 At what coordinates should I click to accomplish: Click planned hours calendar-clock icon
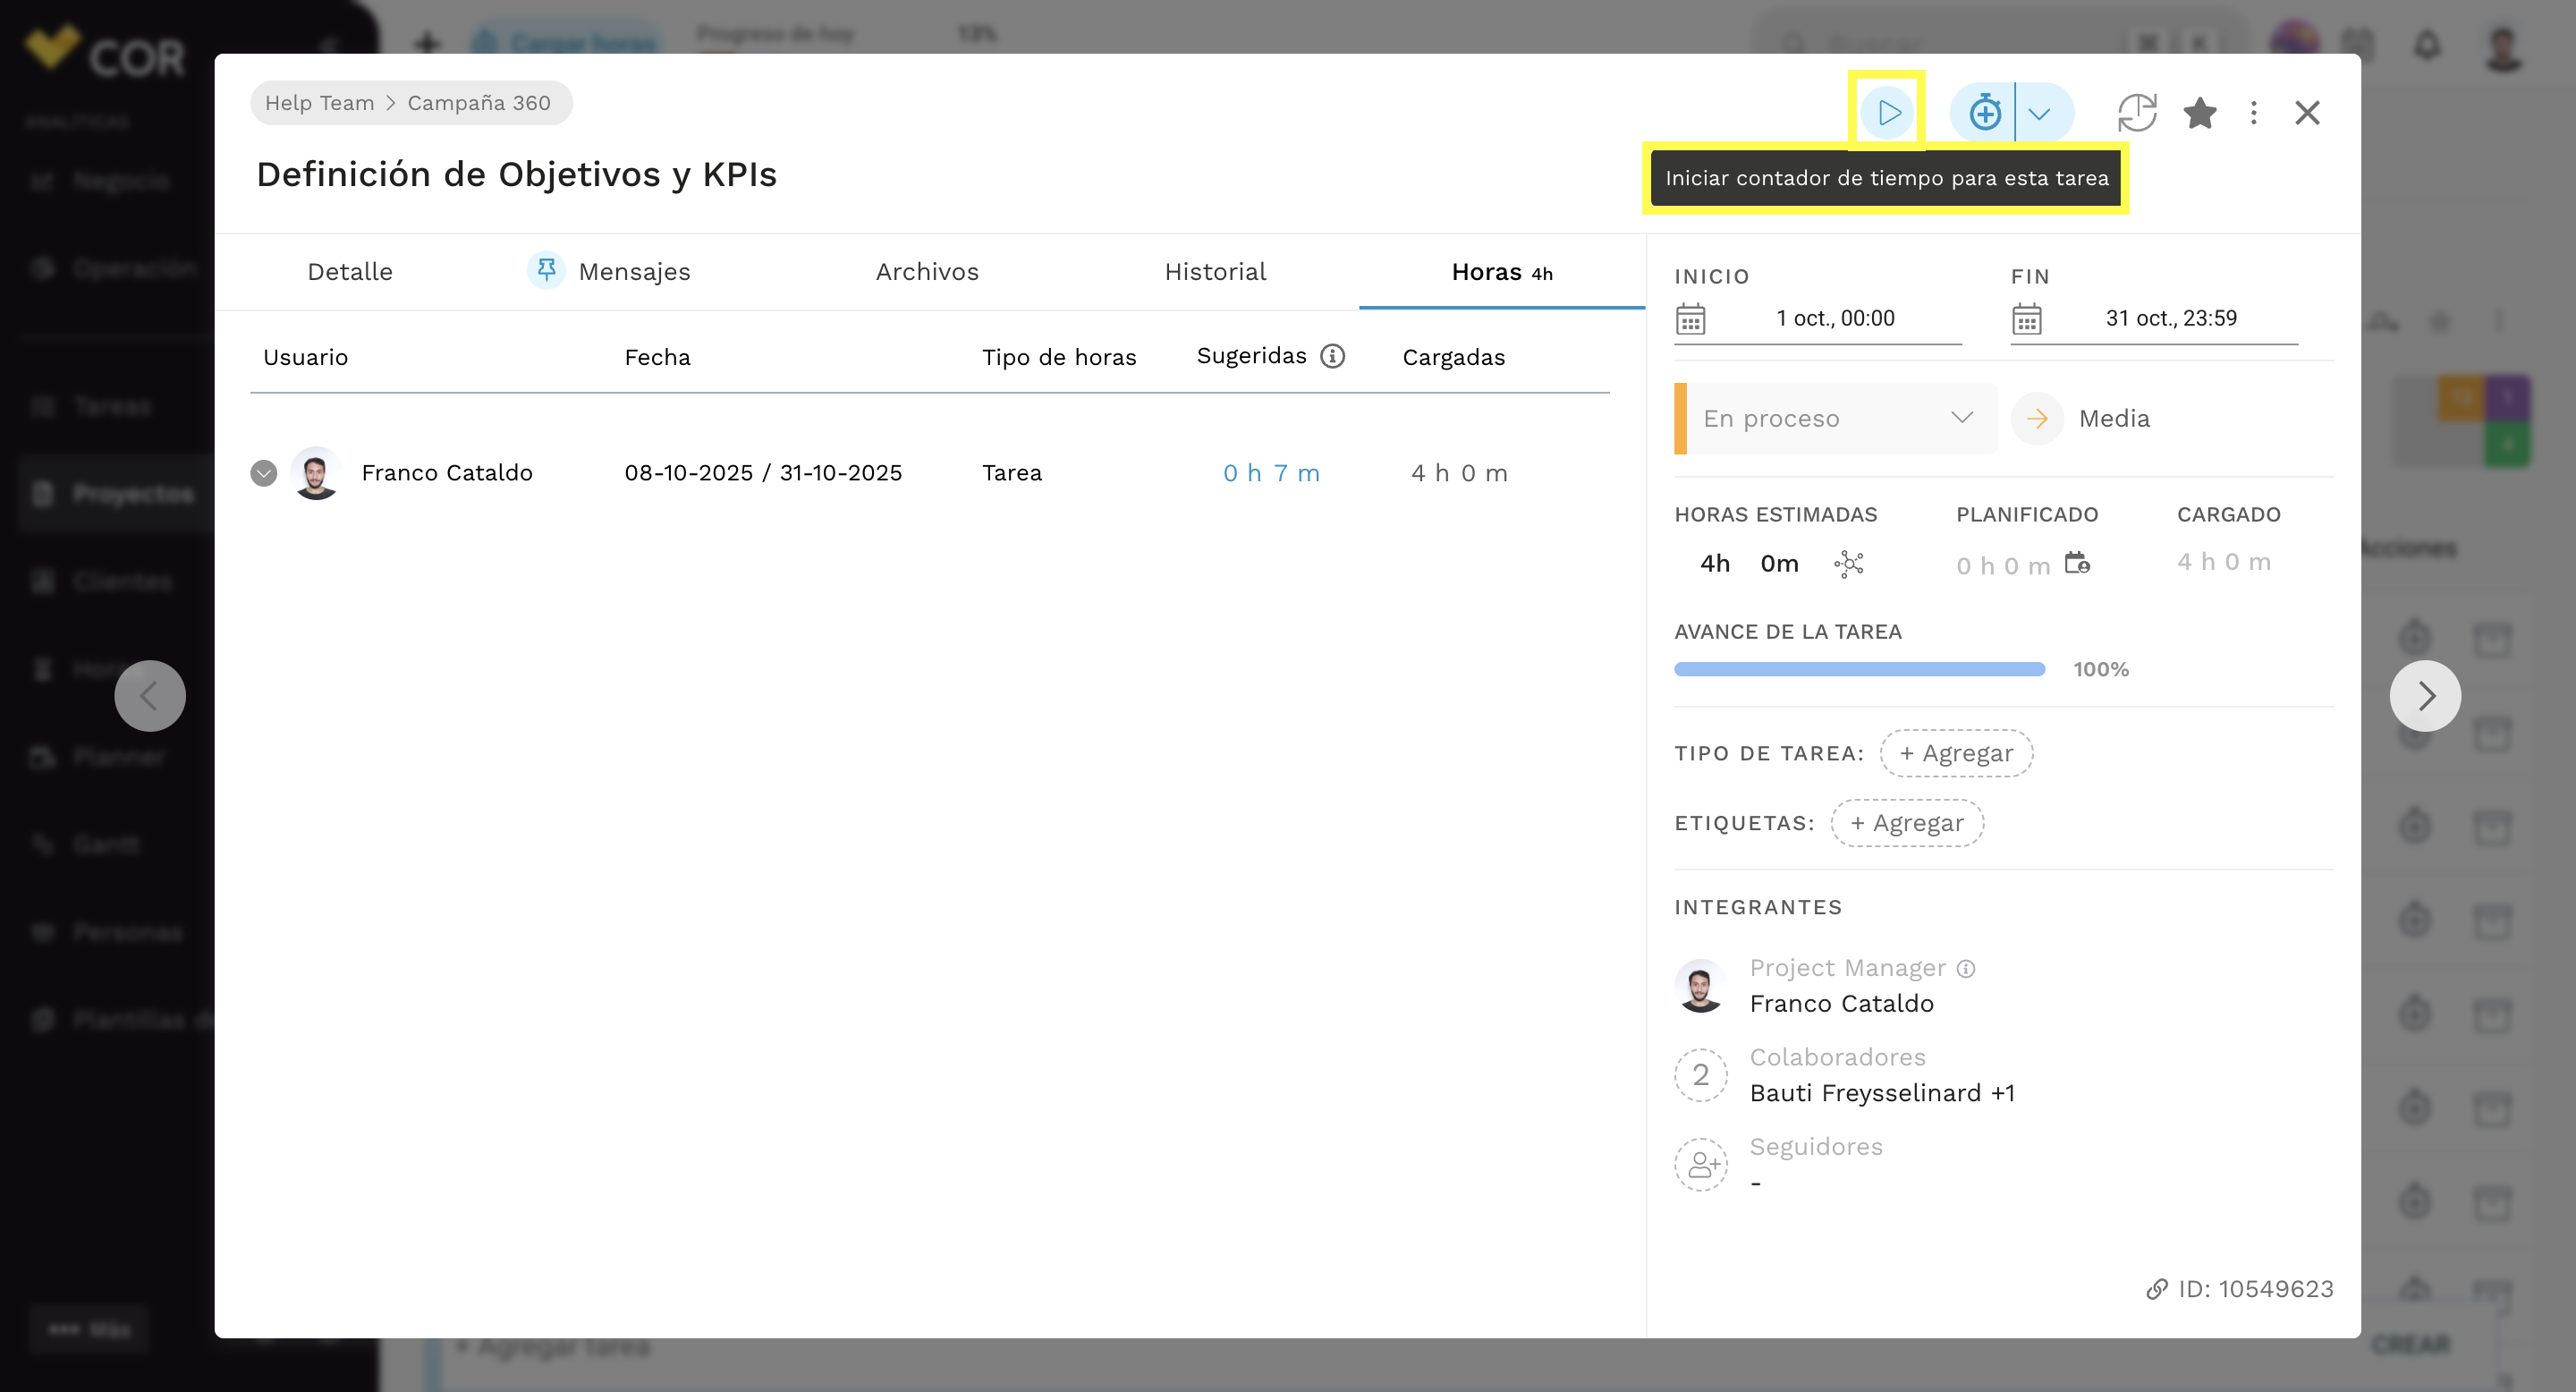2077,562
